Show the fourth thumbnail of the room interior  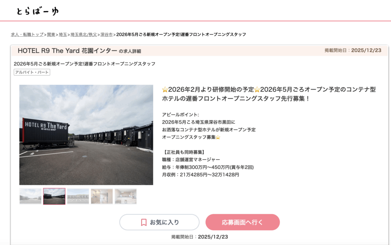point(102,196)
